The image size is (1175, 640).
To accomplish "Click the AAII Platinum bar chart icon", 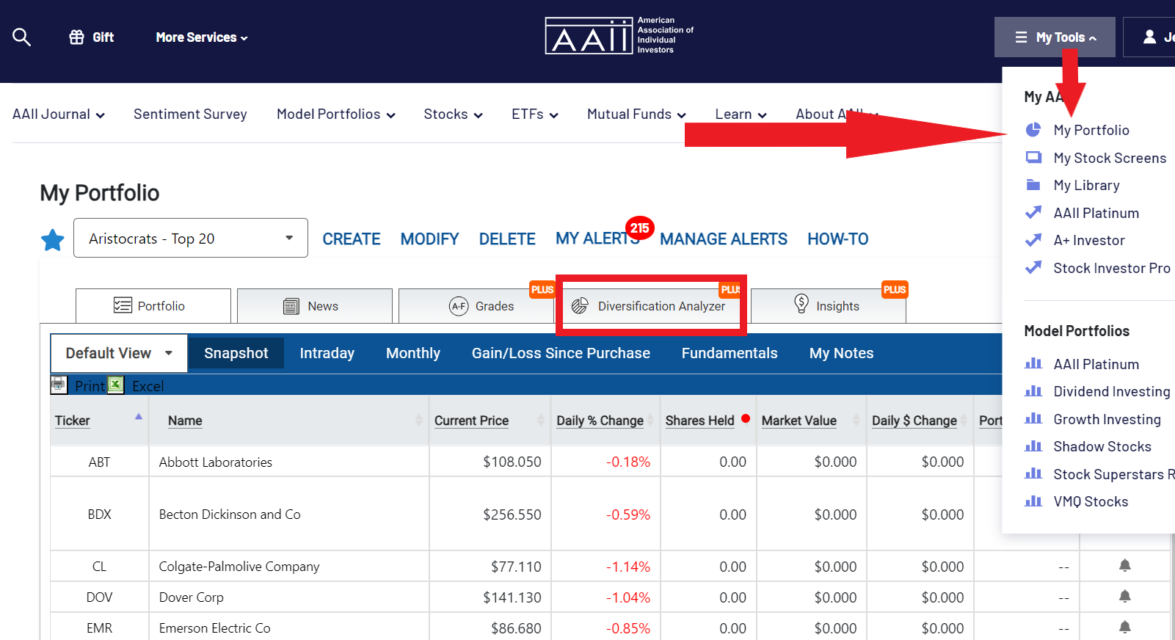I will click(x=1033, y=363).
